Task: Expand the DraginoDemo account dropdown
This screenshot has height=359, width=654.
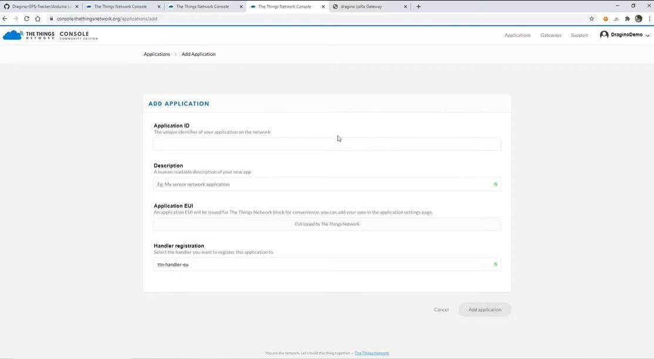Action: (648, 35)
